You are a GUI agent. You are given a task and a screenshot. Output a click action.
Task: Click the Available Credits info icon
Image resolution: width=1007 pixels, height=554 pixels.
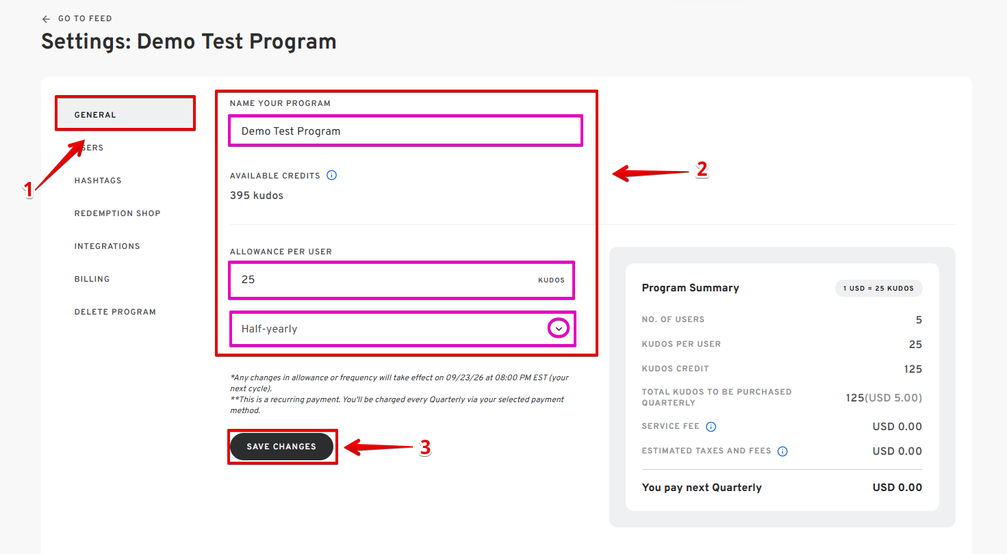coord(332,176)
